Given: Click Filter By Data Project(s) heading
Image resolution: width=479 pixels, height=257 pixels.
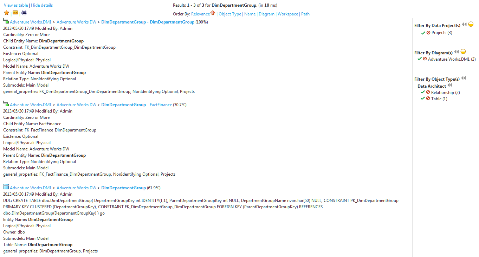Looking at the screenshot, I should point(437,26).
